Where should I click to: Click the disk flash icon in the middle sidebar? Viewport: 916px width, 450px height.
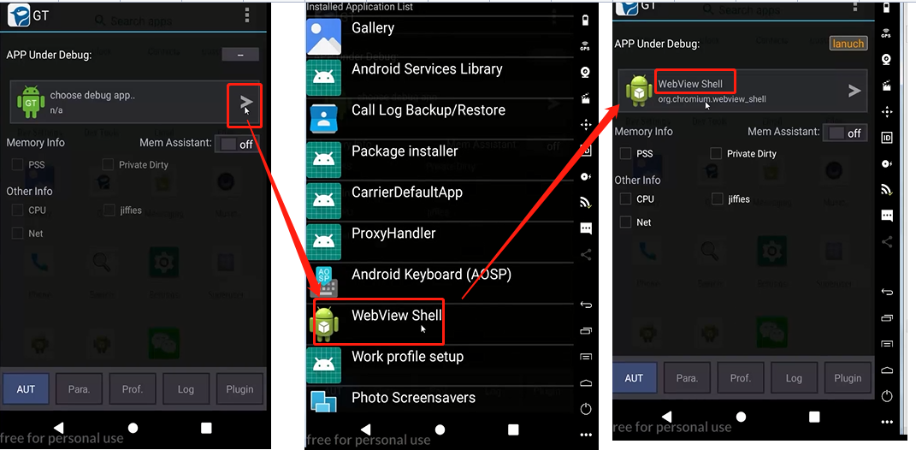point(585,176)
